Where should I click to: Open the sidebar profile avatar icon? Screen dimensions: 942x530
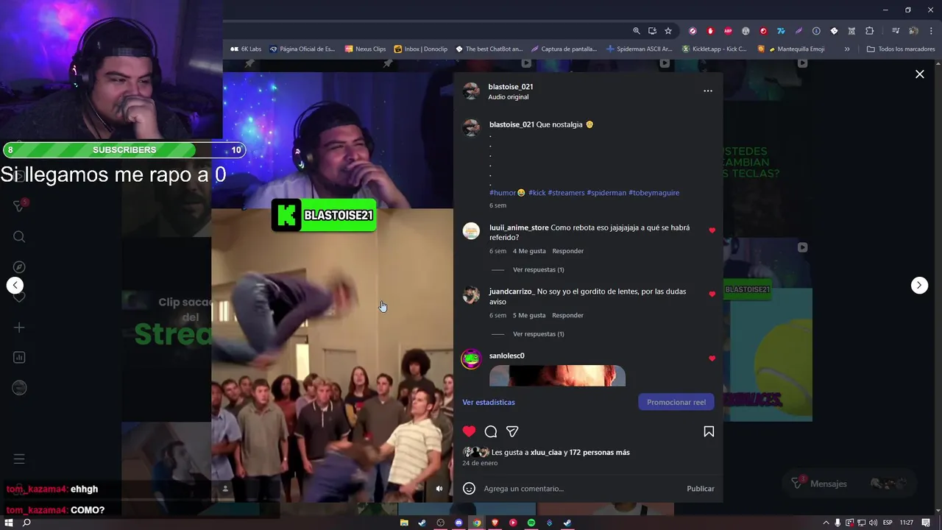coord(19,388)
